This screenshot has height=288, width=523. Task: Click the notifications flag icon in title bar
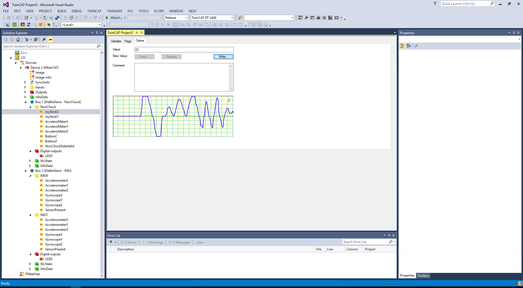(x=435, y=4)
